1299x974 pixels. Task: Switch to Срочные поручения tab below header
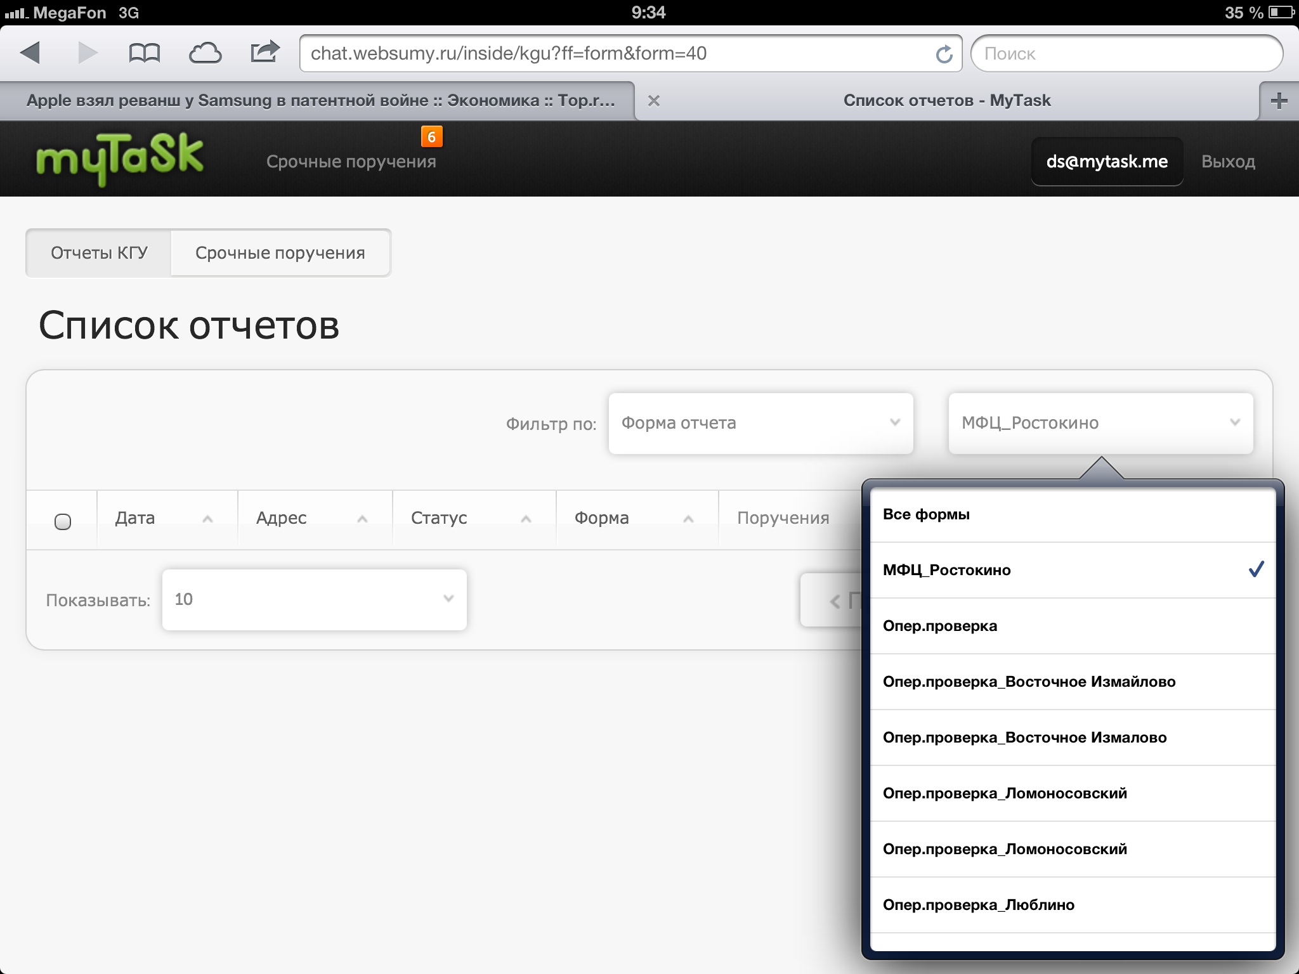click(280, 253)
